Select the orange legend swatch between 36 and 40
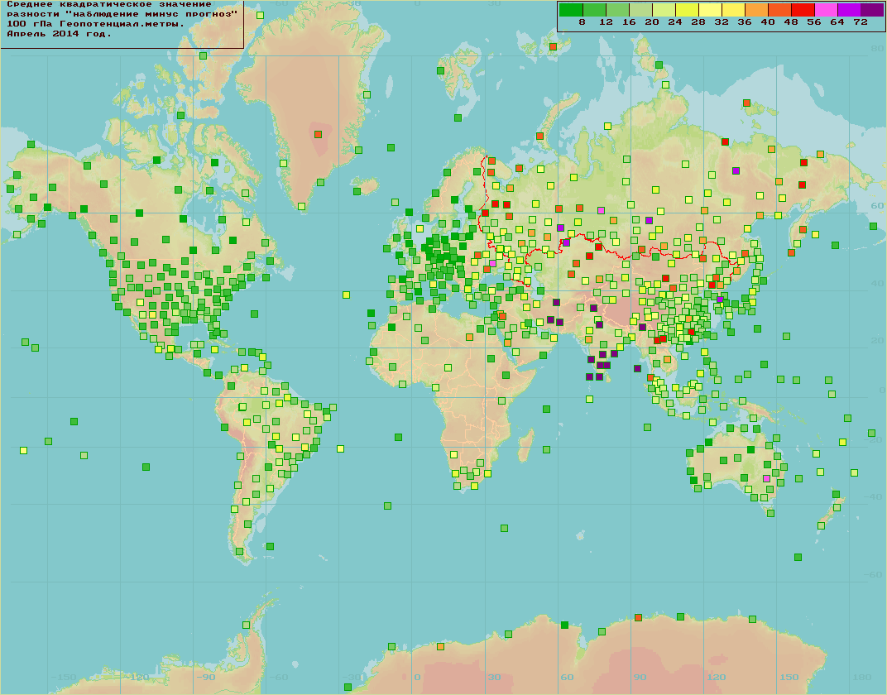 click(756, 10)
